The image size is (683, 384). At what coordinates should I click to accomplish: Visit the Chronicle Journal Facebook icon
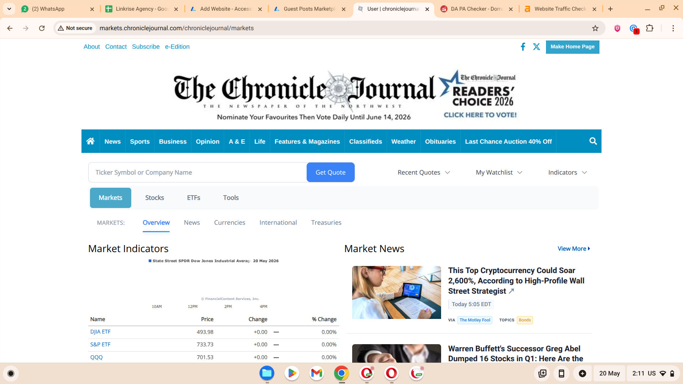(523, 47)
